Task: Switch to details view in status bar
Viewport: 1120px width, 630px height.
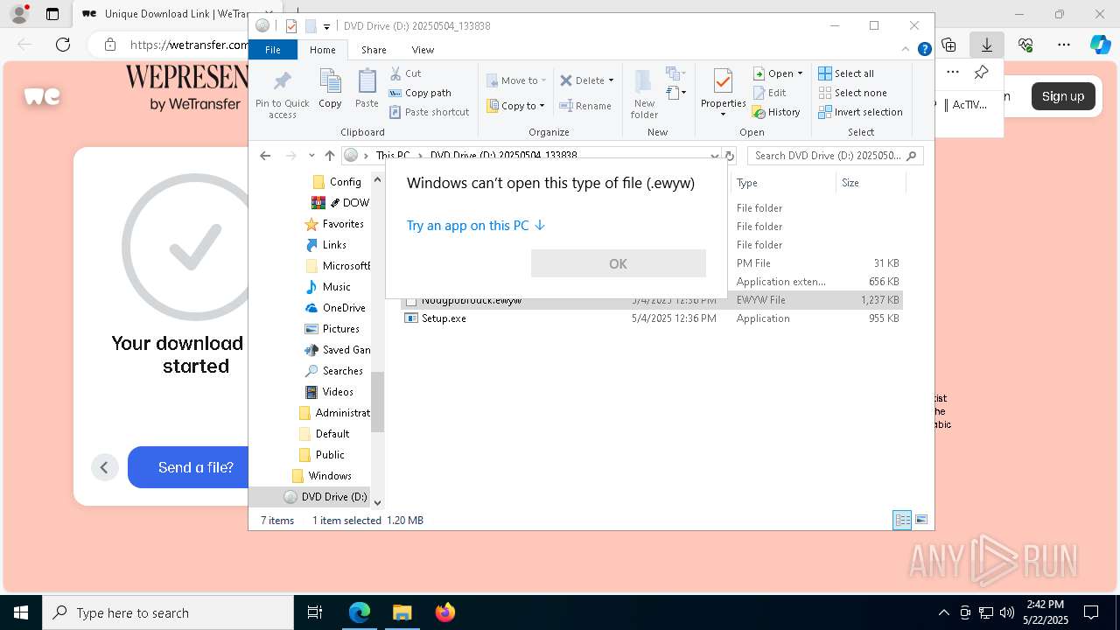Action: pos(902,520)
